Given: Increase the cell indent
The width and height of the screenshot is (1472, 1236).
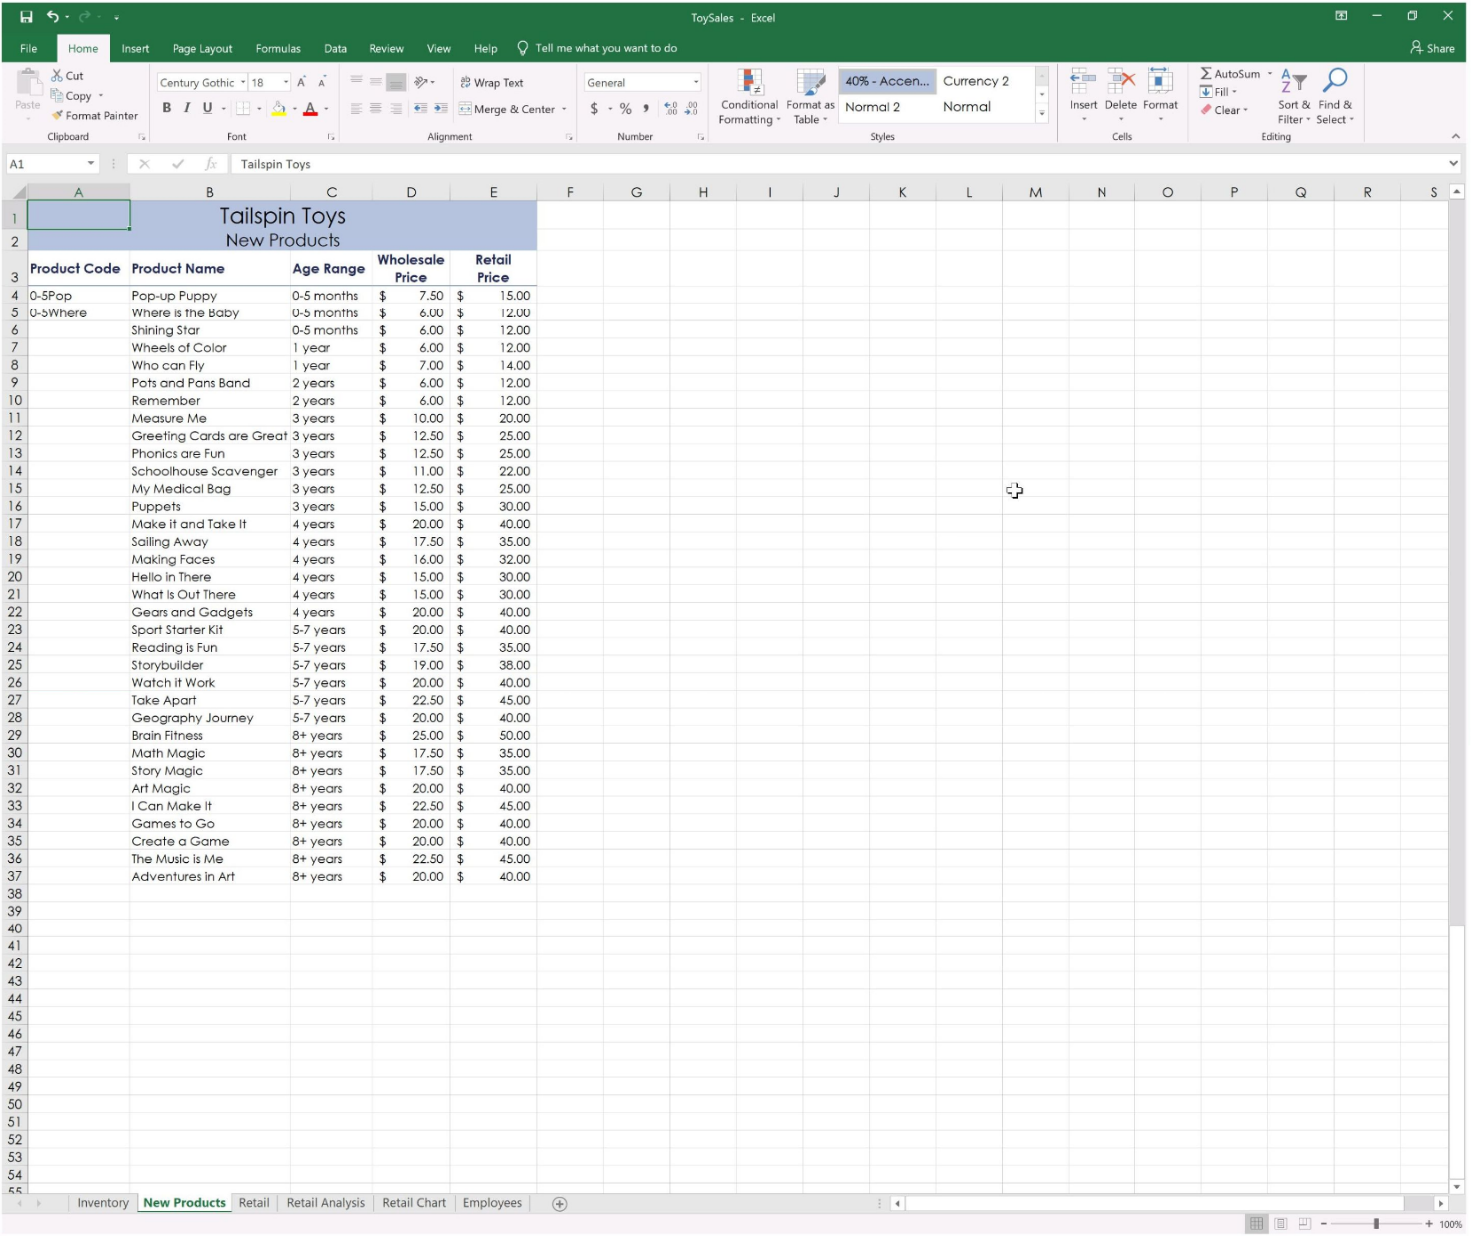Looking at the screenshot, I should pyautogui.click(x=440, y=108).
